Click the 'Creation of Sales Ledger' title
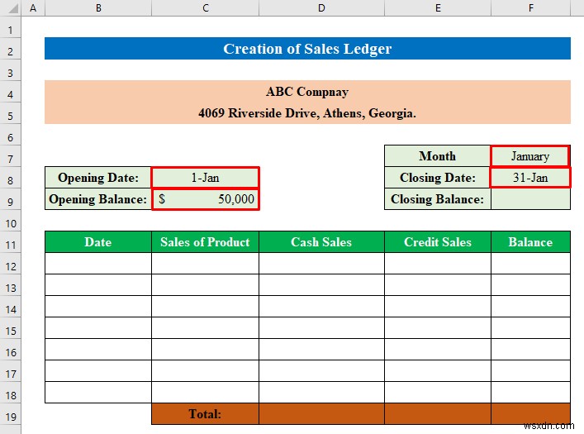 pos(307,49)
